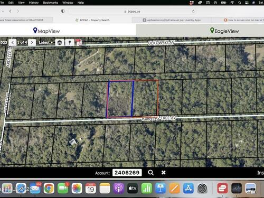Image resolution: width=264 pixels, height=198 pixels.
Task: Open the Window menu
Action: click(x=68, y=3)
